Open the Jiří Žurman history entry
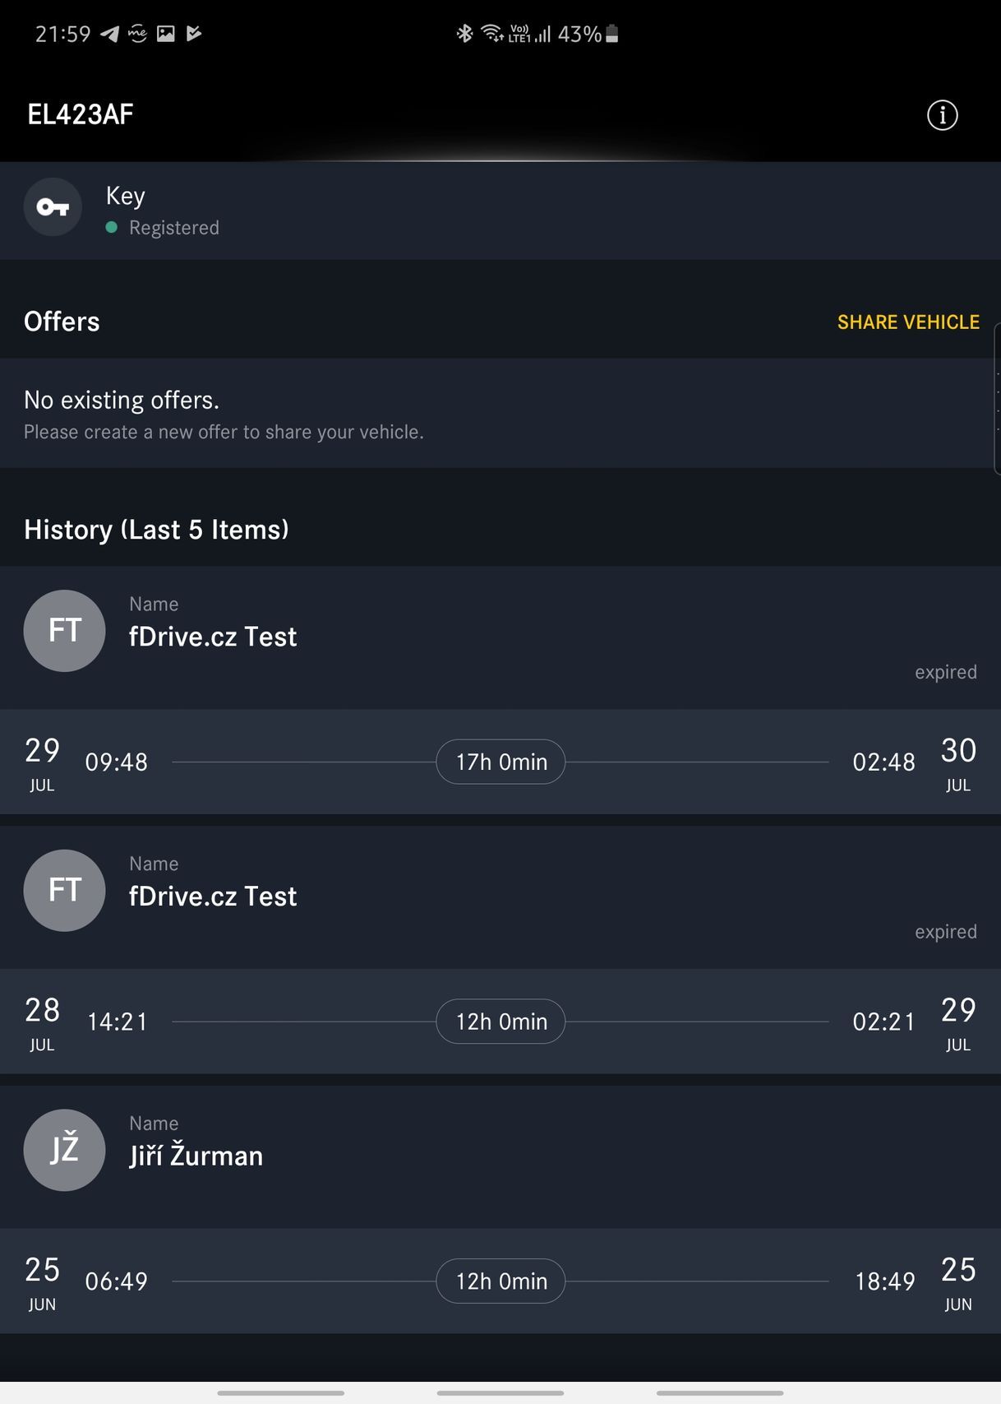1001x1404 pixels. click(500, 1156)
